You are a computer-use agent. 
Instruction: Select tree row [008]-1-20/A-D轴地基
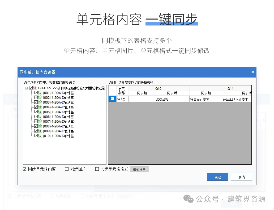(x=58, y=126)
